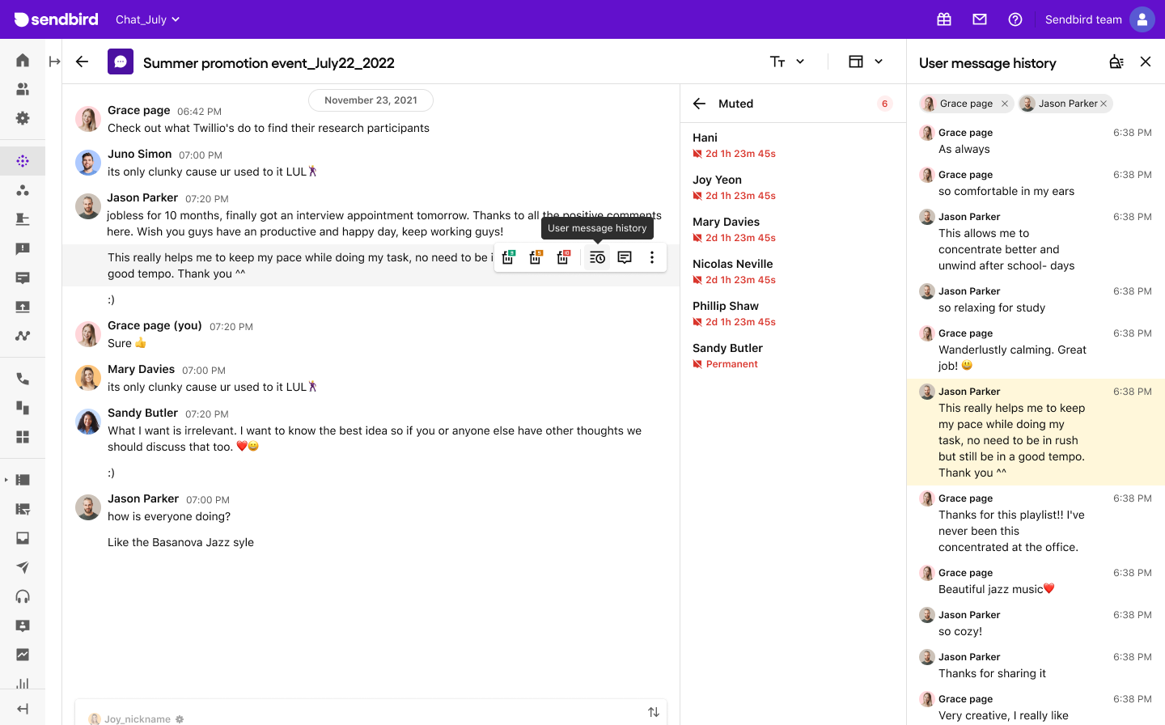Image resolution: width=1165 pixels, height=725 pixels.
Task: Go to Home via the sidebar icon
Action: tap(23, 60)
